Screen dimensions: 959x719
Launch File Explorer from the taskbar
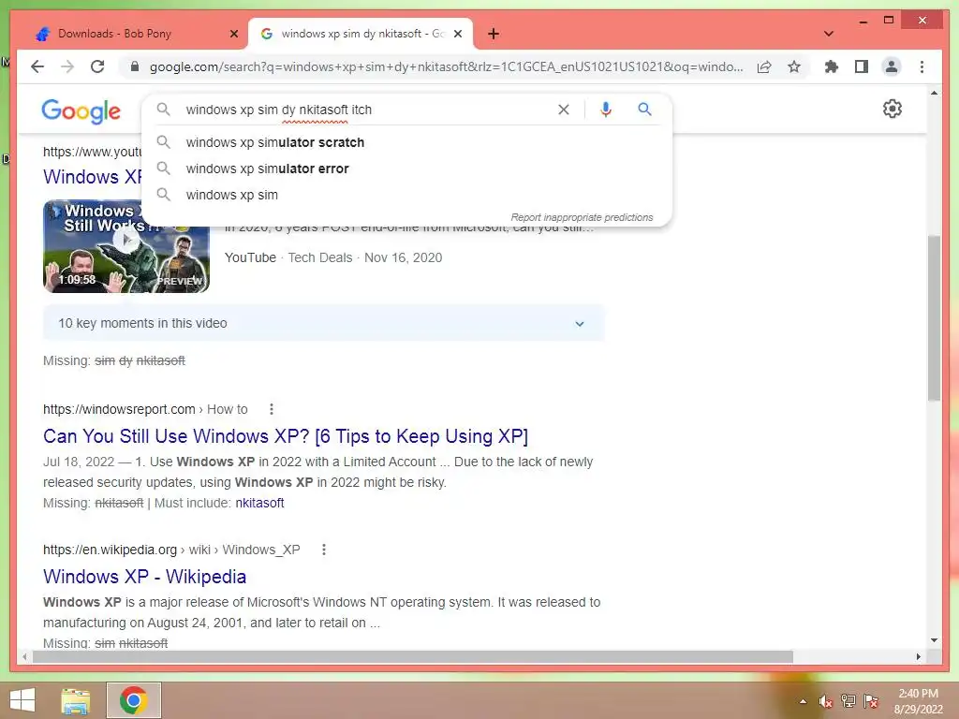[x=76, y=700]
